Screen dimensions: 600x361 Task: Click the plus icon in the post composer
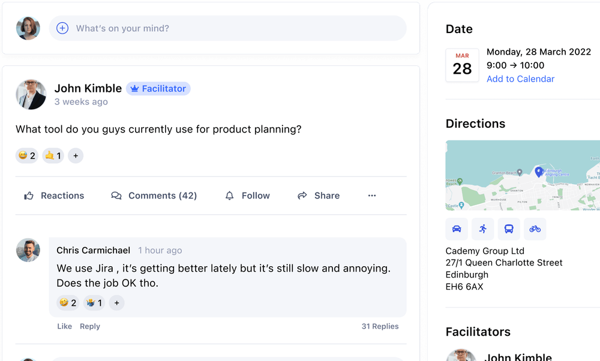[62, 28]
